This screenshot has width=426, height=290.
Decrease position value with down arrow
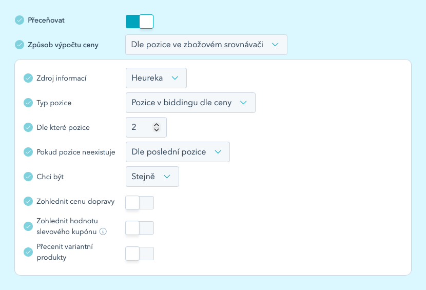pos(156,130)
